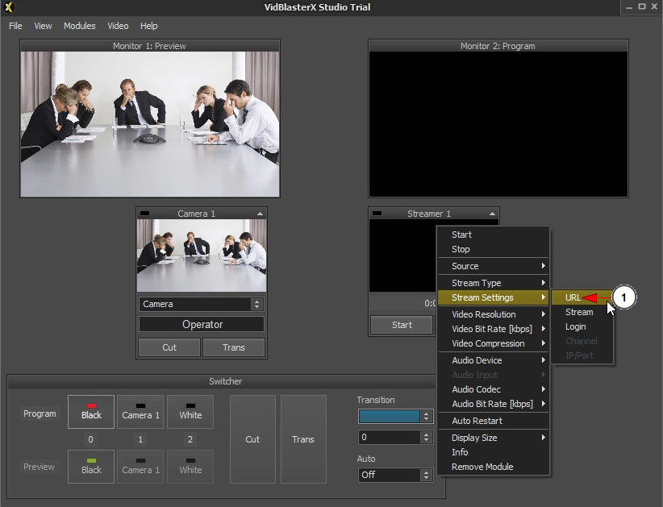Open the File menu
This screenshot has width=663, height=507.
tap(15, 26)
